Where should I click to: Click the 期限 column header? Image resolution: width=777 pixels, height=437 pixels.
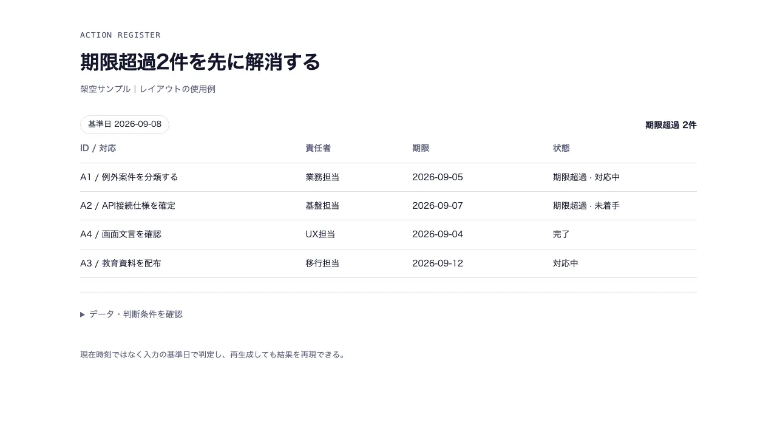421,148
